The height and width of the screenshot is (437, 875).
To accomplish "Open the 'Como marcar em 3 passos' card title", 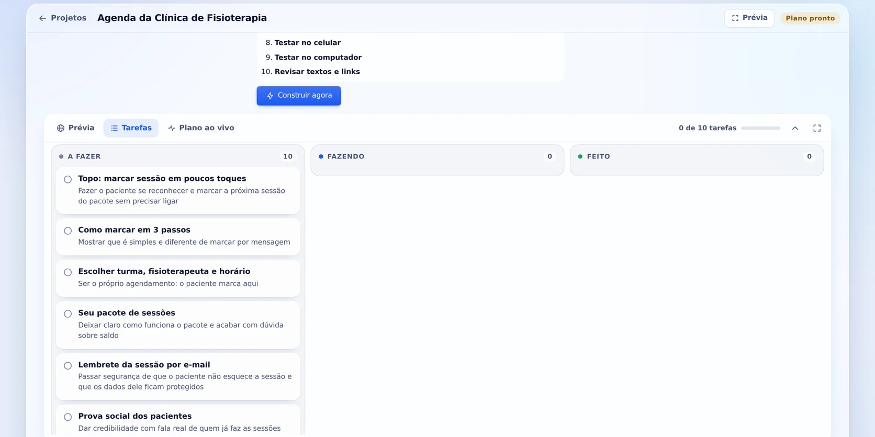I will (x=134, y=230).
